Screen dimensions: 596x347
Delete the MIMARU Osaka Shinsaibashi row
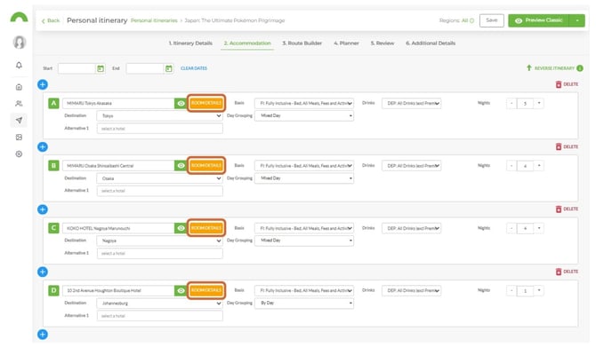click(567, 146)
